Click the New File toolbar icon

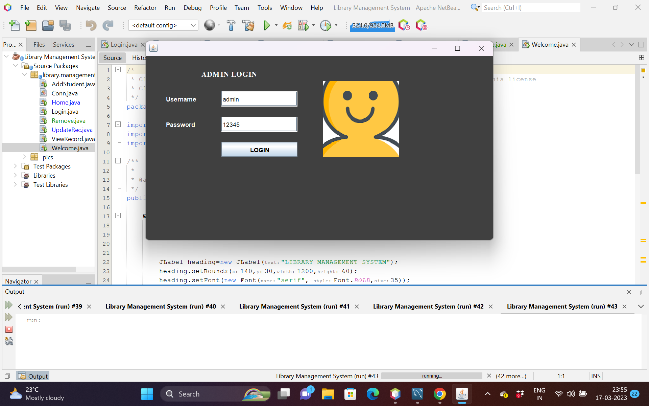tap(14, 25)
